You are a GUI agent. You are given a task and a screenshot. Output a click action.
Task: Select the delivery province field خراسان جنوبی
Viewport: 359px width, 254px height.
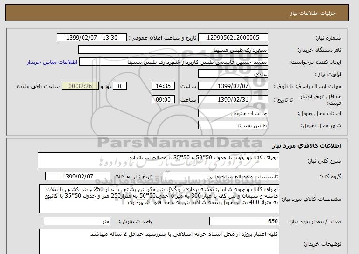coord(233,113)
